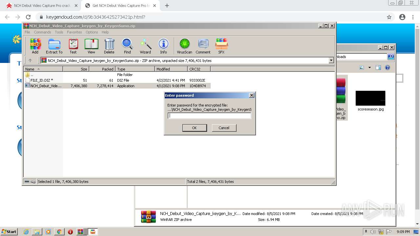The image size is (420, 236).
Task: Click the View file toolbar icon
Action: click(x=91, y=46)
